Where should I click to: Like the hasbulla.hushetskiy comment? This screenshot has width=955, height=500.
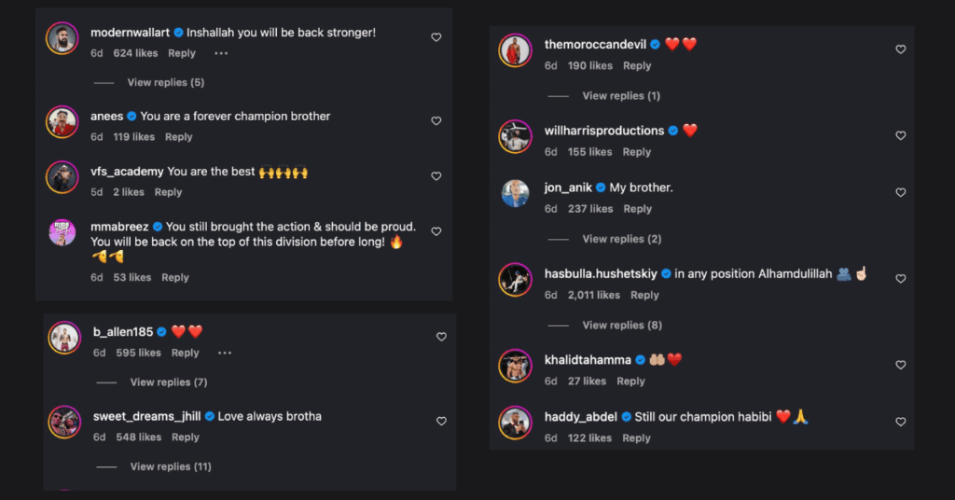pos(900,279)
